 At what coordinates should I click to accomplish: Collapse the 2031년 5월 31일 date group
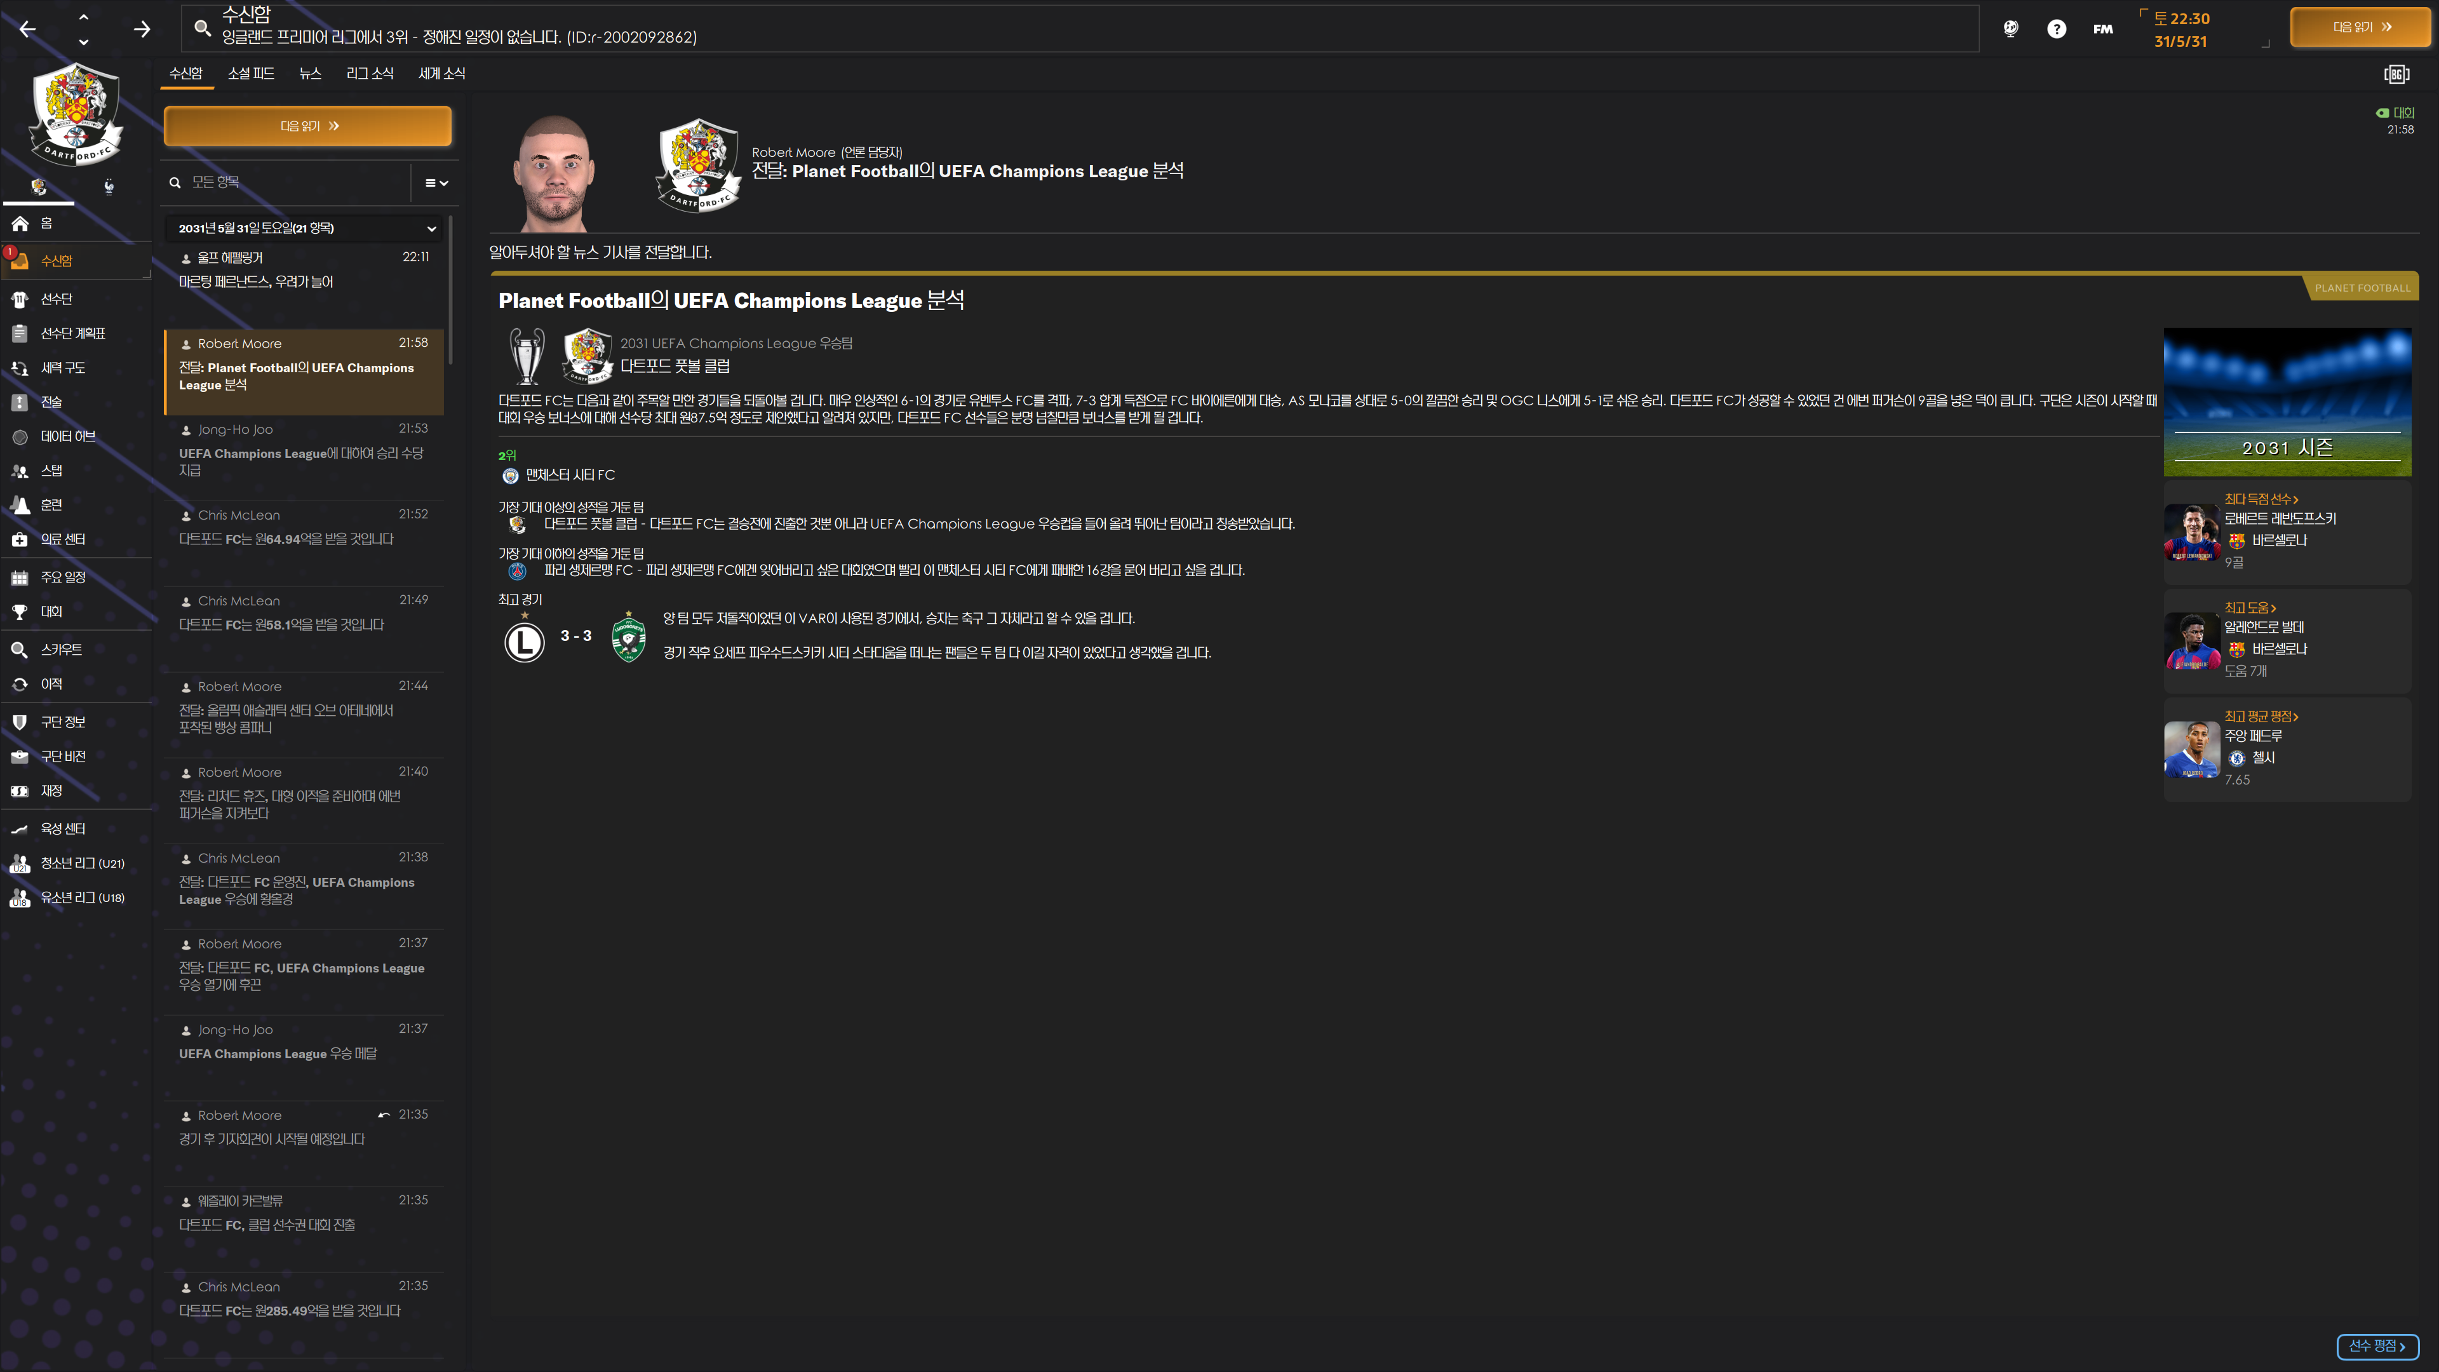tap(431, 228)
